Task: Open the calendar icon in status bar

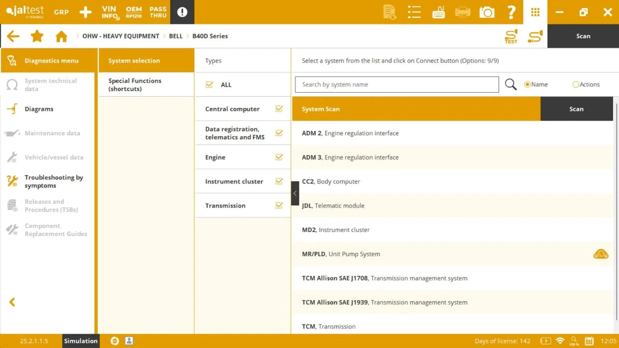Action: [x=589, y=341]
